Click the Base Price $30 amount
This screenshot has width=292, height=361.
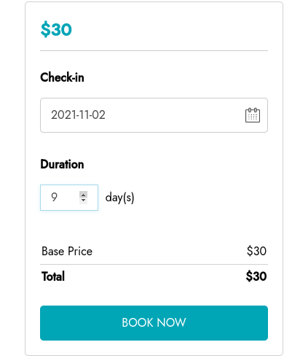pos(256,251)
